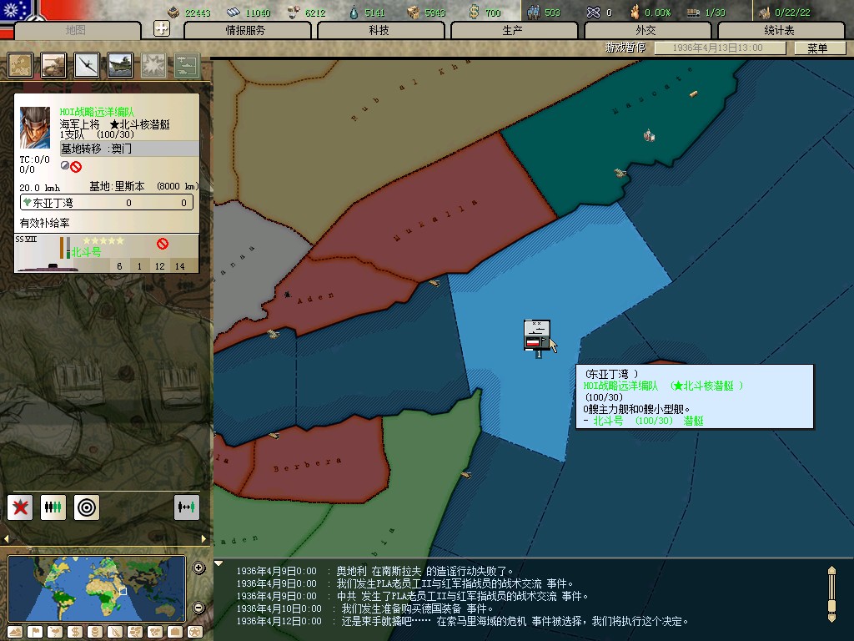Open the 外交 (Diplomacy) tab
Image resolution: width=854 pixels, height=641 pixels.
646,30
